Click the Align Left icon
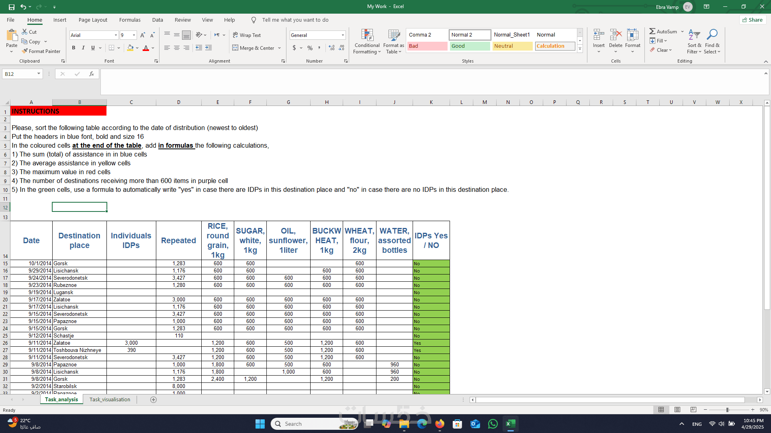Screen dimensions: 771x433 tap(167, 48)
